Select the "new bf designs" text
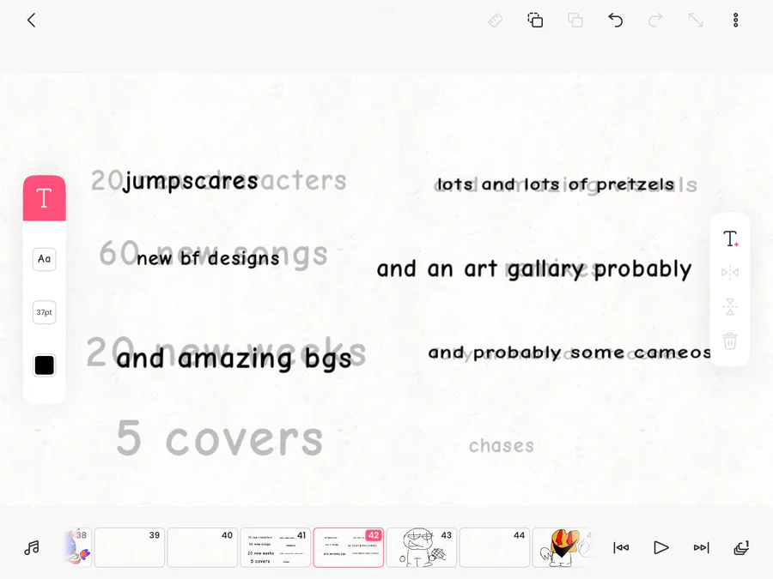Image resolution: width=773 pixels, height=579 pixels. (209, 258)
